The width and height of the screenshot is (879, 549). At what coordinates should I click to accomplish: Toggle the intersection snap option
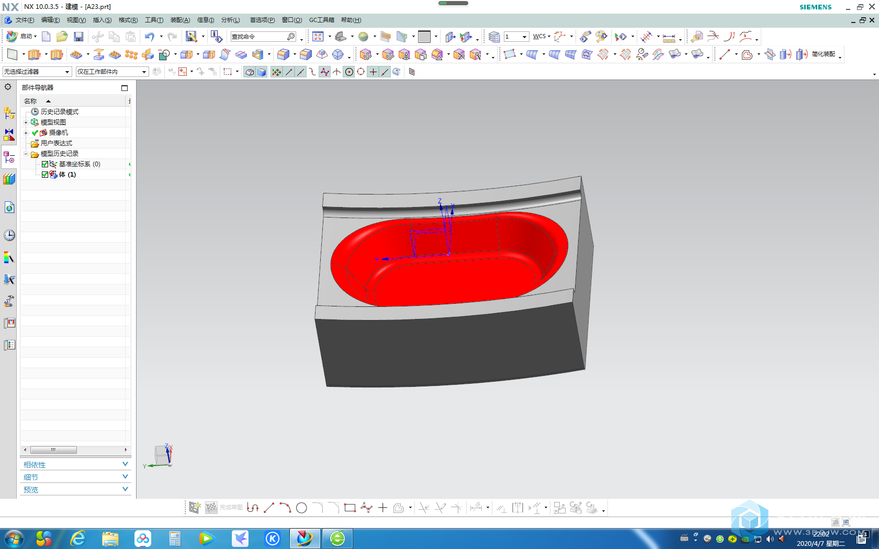[x=337, y=72]
